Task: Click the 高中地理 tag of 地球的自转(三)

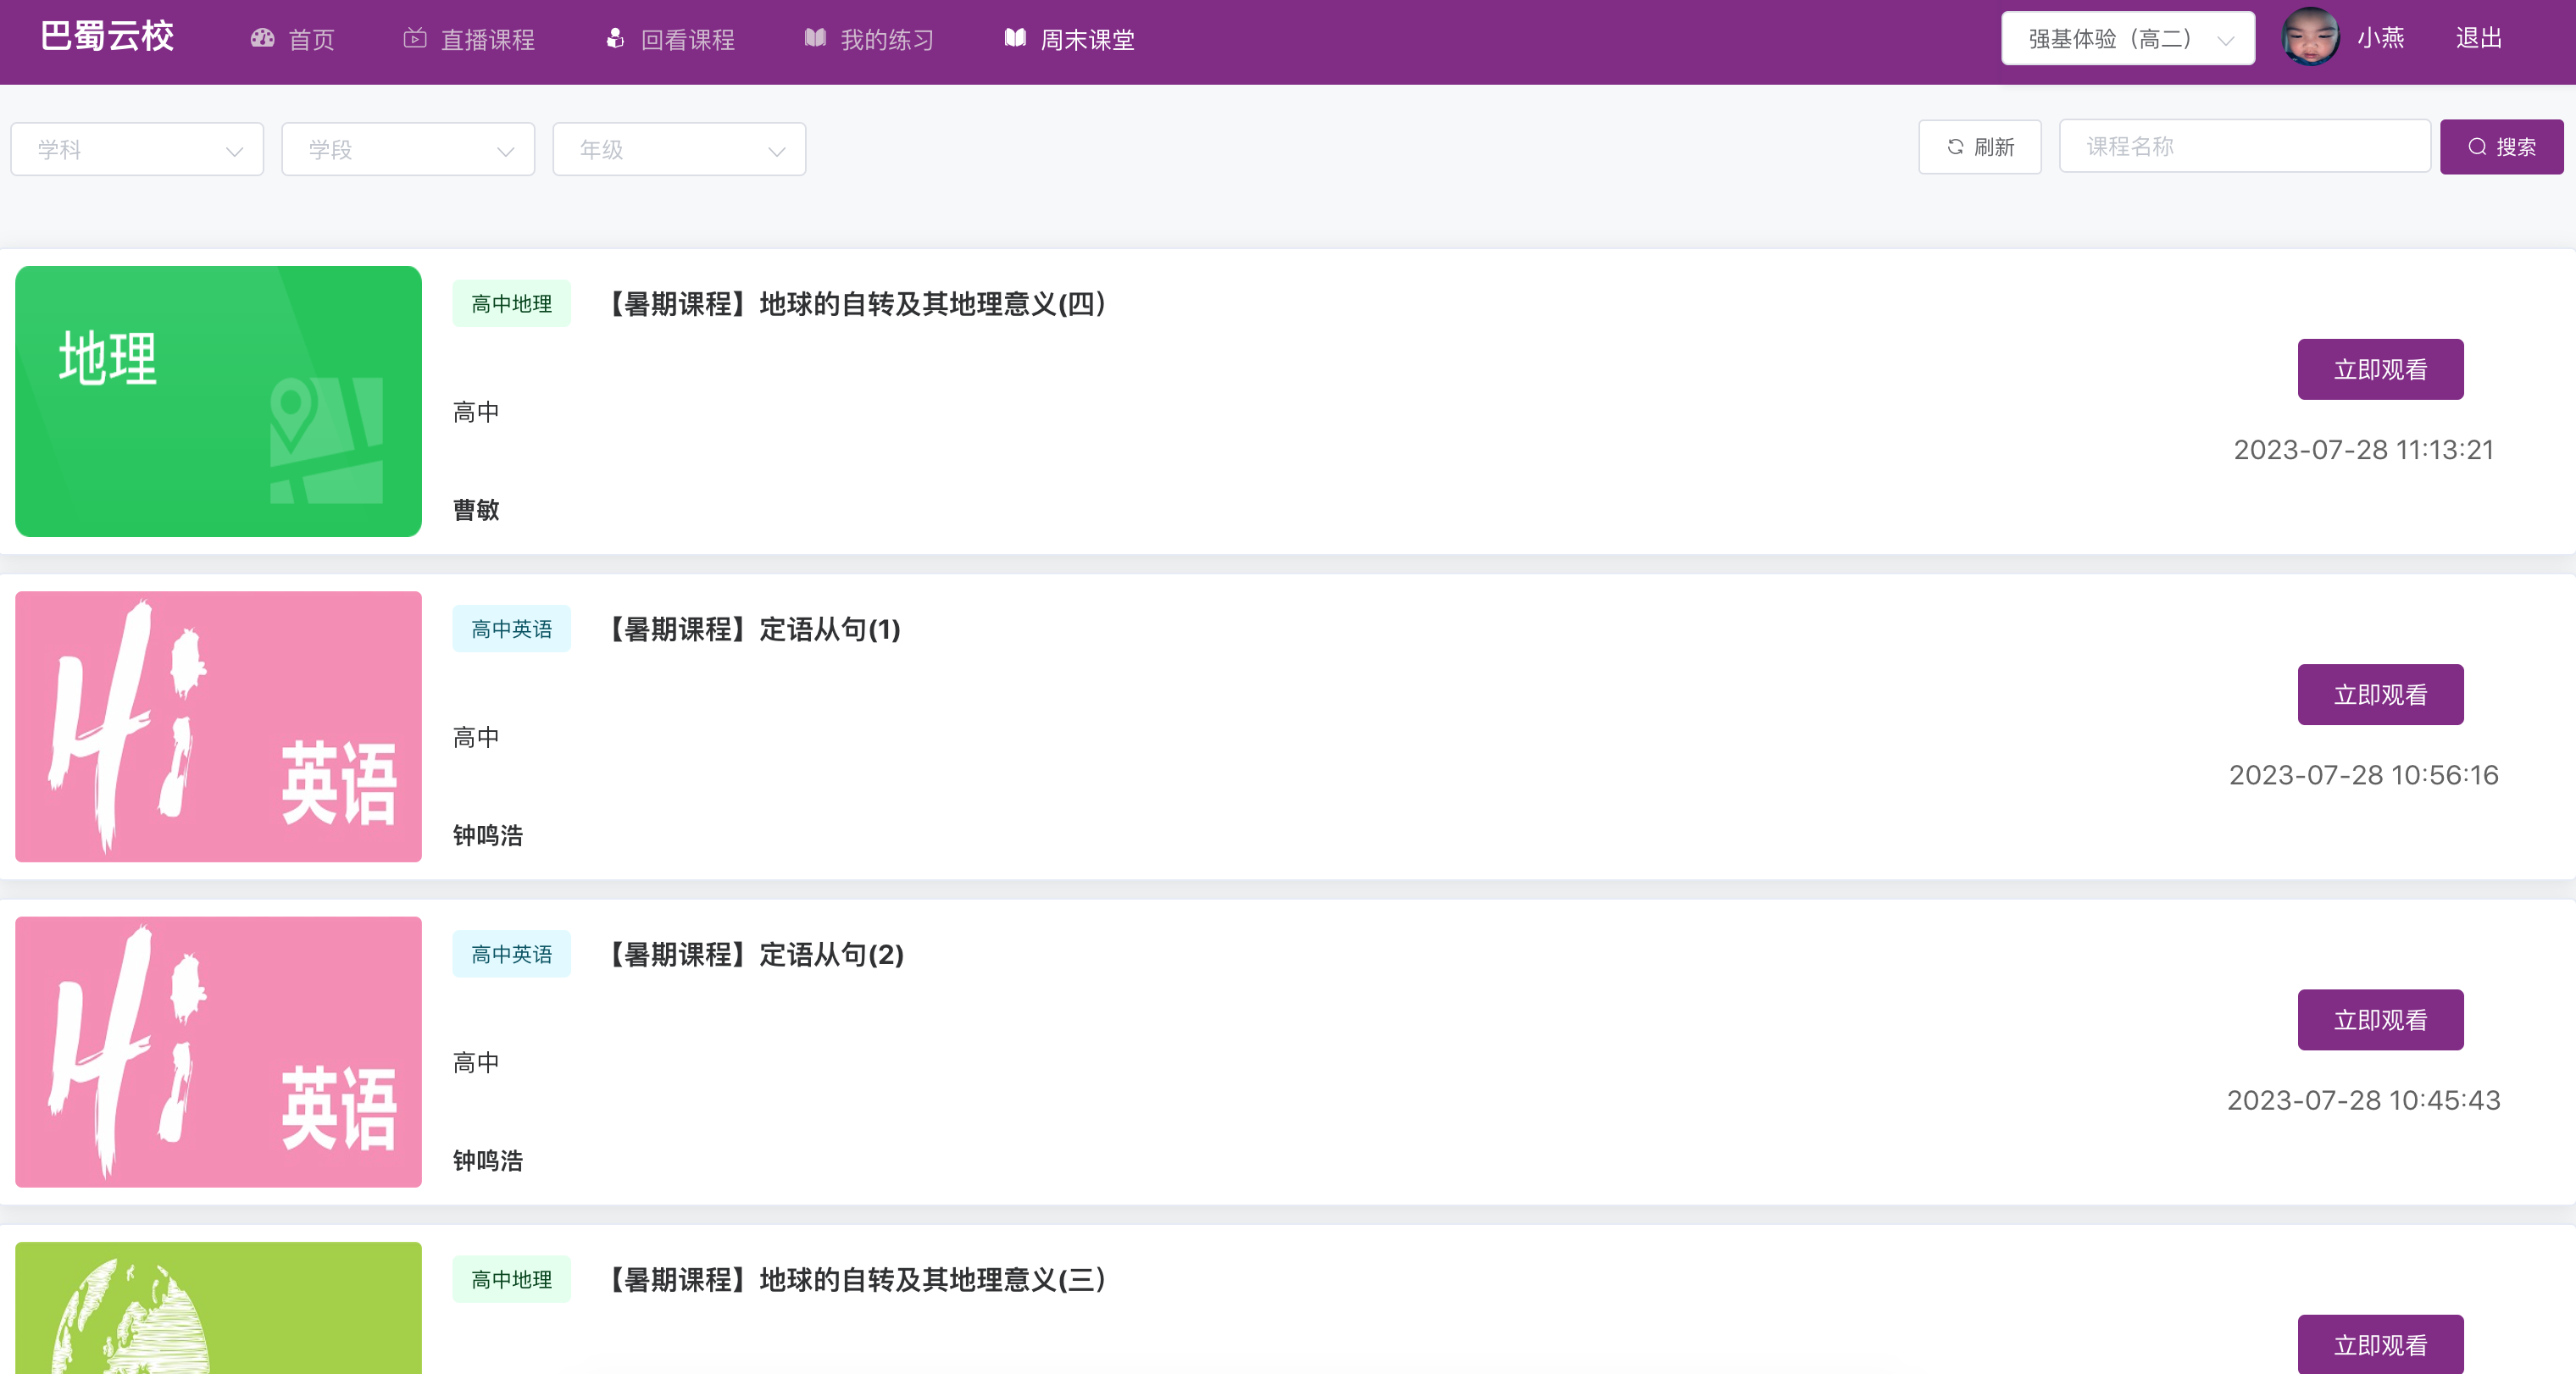Action: tap(511, 1278)
